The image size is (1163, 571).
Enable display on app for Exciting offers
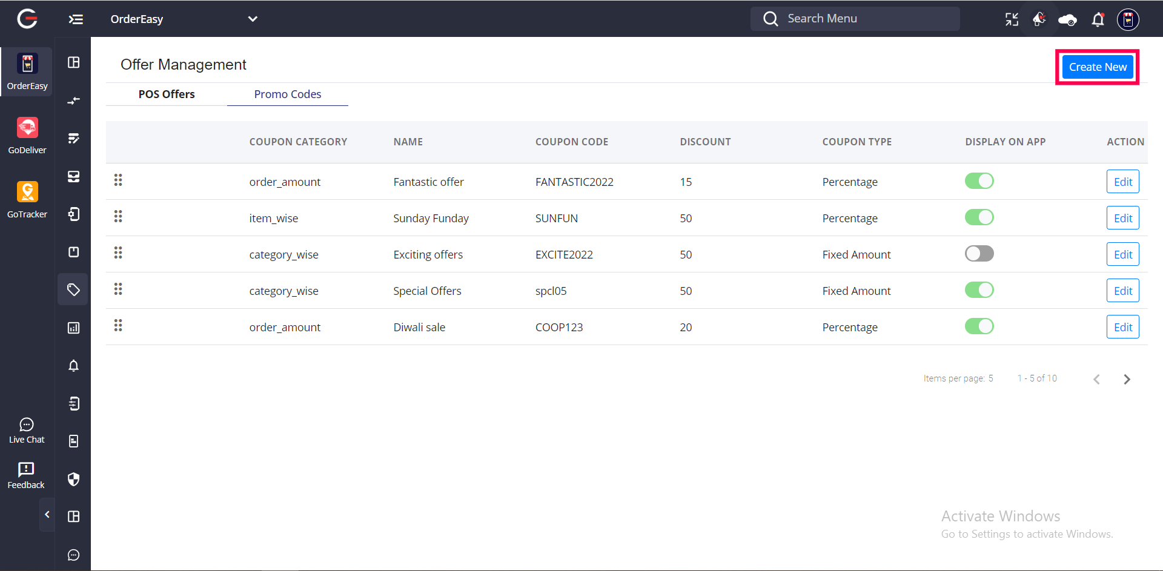point(979,254)
